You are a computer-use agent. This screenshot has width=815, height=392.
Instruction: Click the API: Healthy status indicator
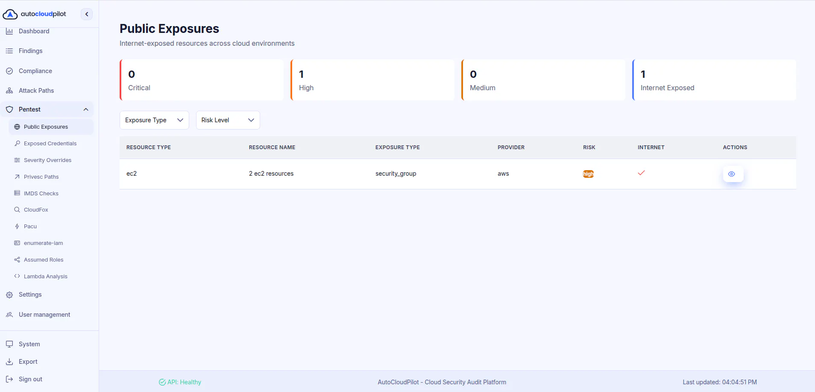click(x=180, y=382)
